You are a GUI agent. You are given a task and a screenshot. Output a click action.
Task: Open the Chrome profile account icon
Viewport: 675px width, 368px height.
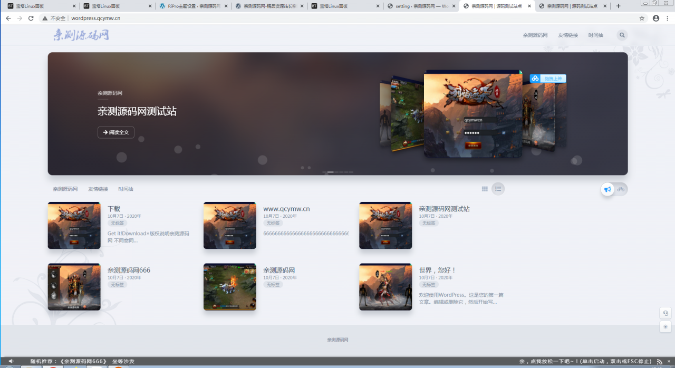(656, 18)
